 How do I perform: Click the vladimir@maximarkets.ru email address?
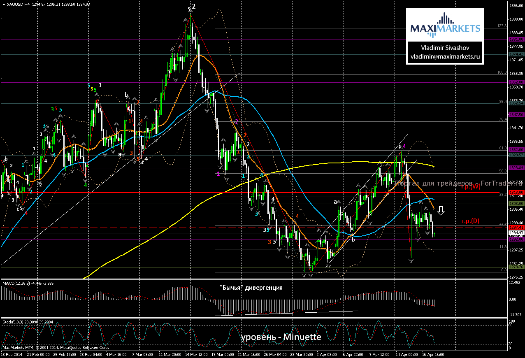tap(445, 57)
